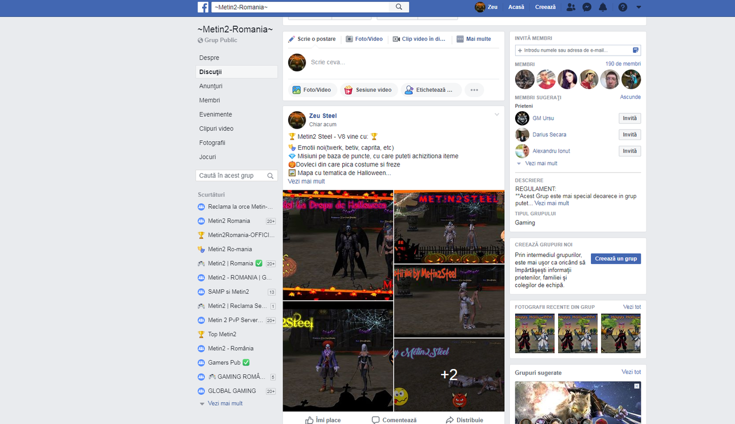Screen dimensions: 735x424
Task: Open the friend requests icon
Action: [570, 6]
